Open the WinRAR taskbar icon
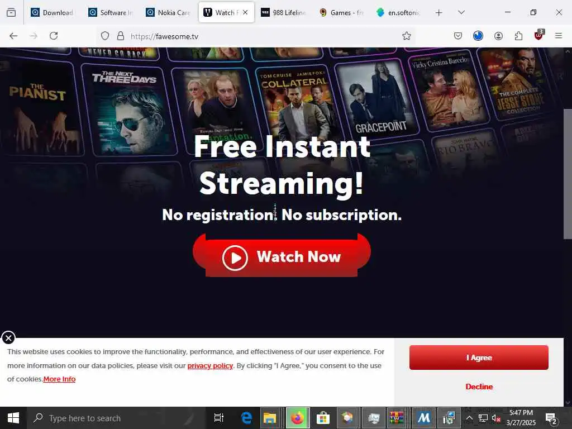The width and height of the screenshot is (572, 429). point(397,418)
